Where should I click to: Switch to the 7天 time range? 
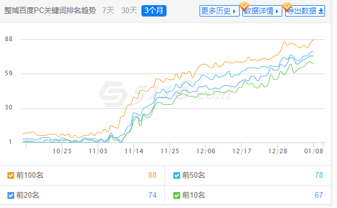coord(108,10)
